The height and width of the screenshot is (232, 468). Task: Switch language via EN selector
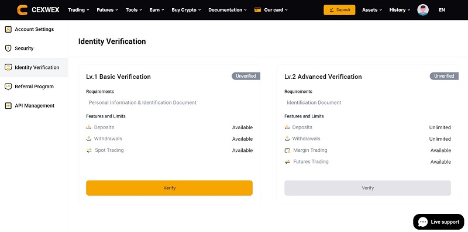(442, 10)
